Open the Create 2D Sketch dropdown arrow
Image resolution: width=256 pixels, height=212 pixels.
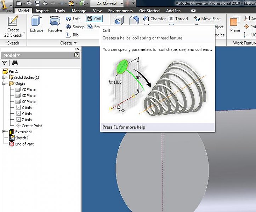tap(24, 33)
